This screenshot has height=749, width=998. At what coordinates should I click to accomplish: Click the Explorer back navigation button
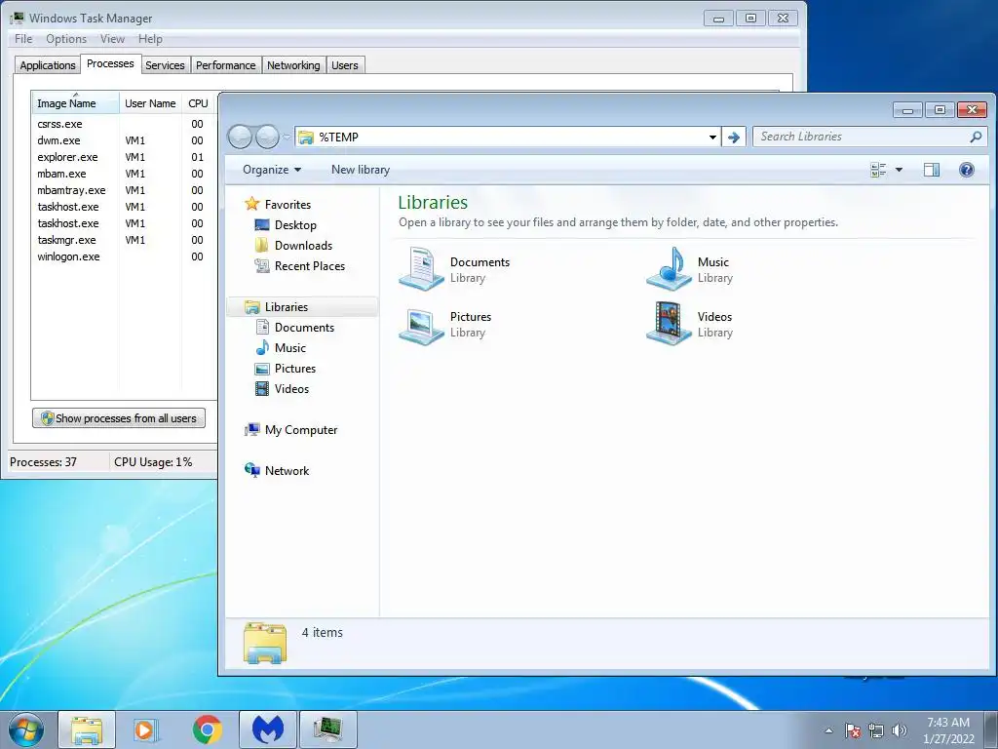point(240,137)
